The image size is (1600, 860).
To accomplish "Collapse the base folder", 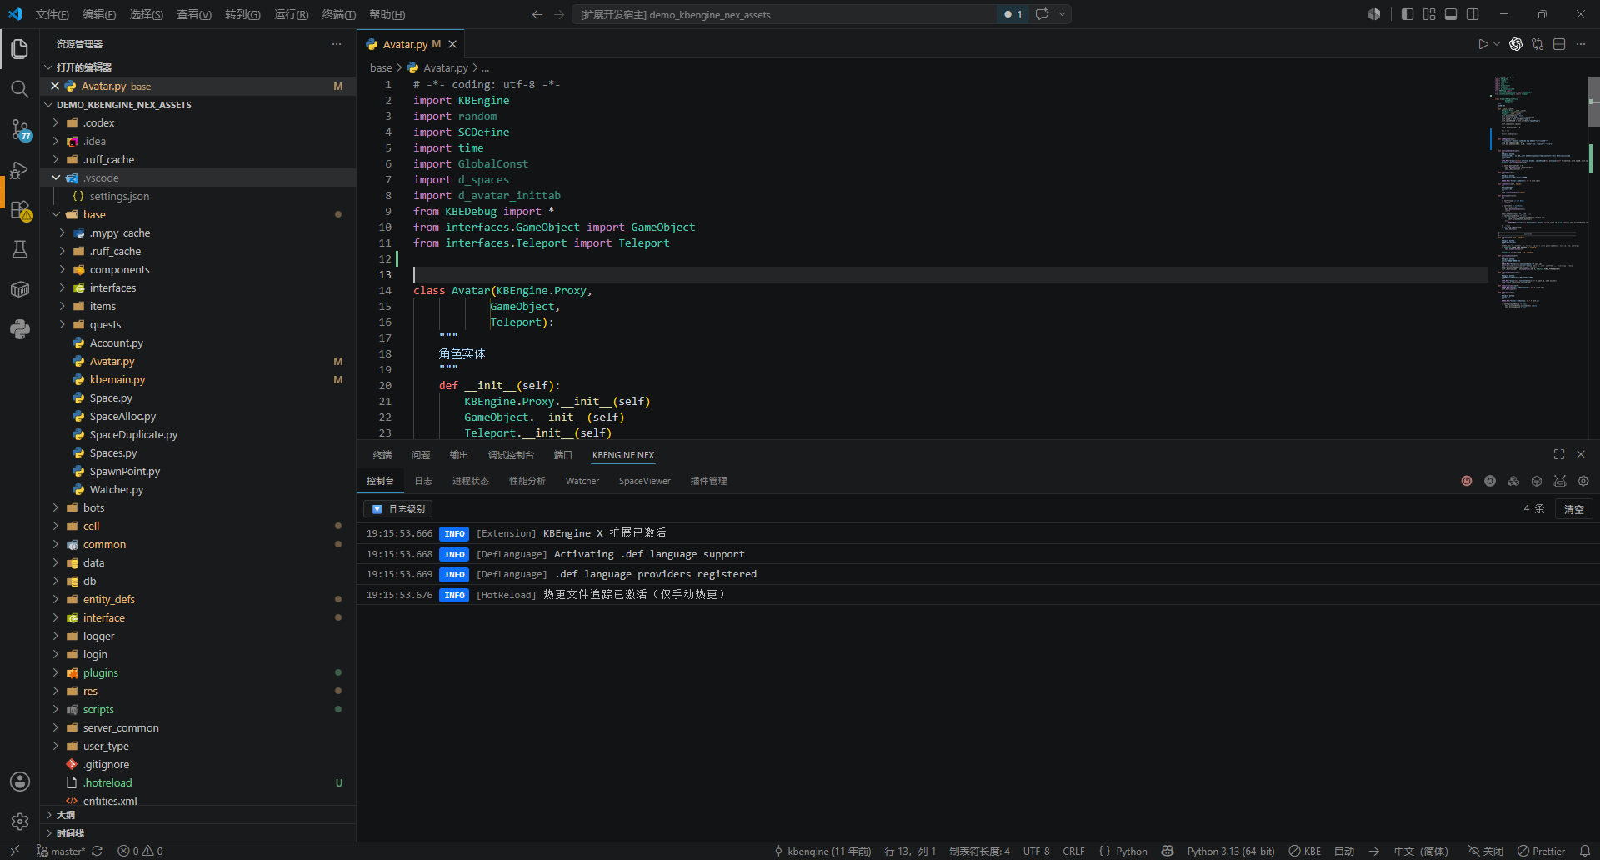I will [x=56, y=214].
